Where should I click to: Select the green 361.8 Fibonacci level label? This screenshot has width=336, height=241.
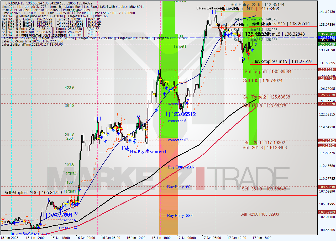[x=70, y=106]
